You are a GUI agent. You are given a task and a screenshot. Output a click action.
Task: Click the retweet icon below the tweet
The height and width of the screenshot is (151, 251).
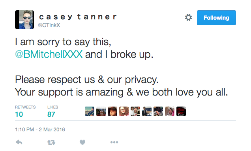pos(51,142)
